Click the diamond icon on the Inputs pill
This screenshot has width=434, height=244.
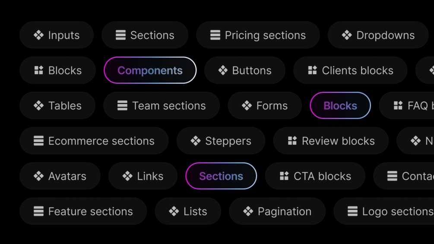coord(38,35)
